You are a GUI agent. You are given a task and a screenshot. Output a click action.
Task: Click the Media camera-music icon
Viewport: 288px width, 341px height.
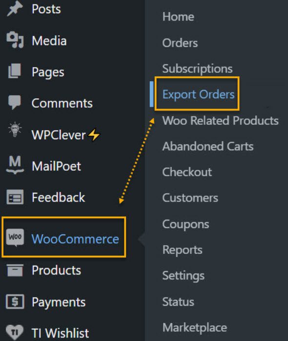click(x=15, y=40)
